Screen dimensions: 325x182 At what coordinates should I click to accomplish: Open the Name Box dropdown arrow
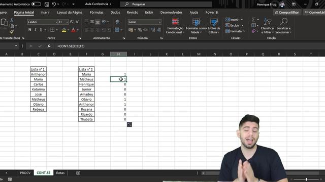coord(16,46)
